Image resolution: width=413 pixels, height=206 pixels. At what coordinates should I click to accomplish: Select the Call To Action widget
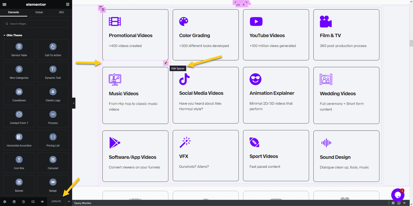pyautogui.click(x=53, y=50)
